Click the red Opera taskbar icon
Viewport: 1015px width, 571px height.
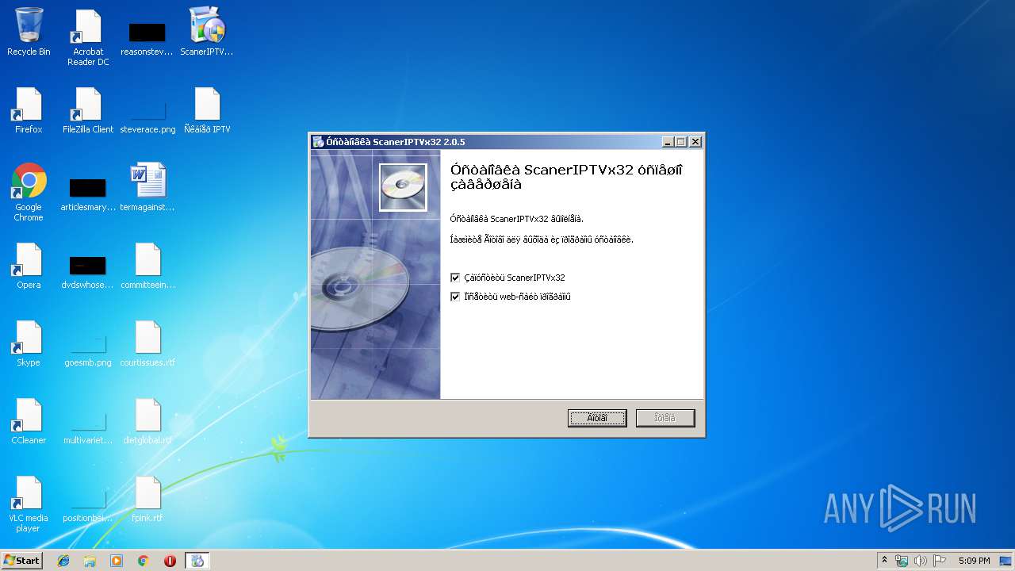170,561
